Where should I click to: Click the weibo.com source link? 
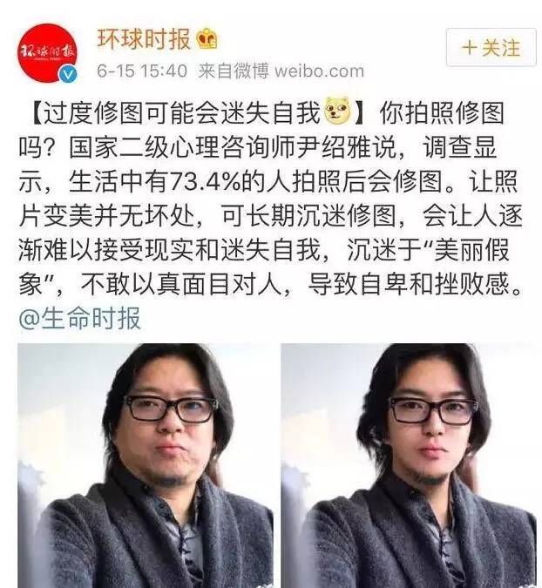320,71
